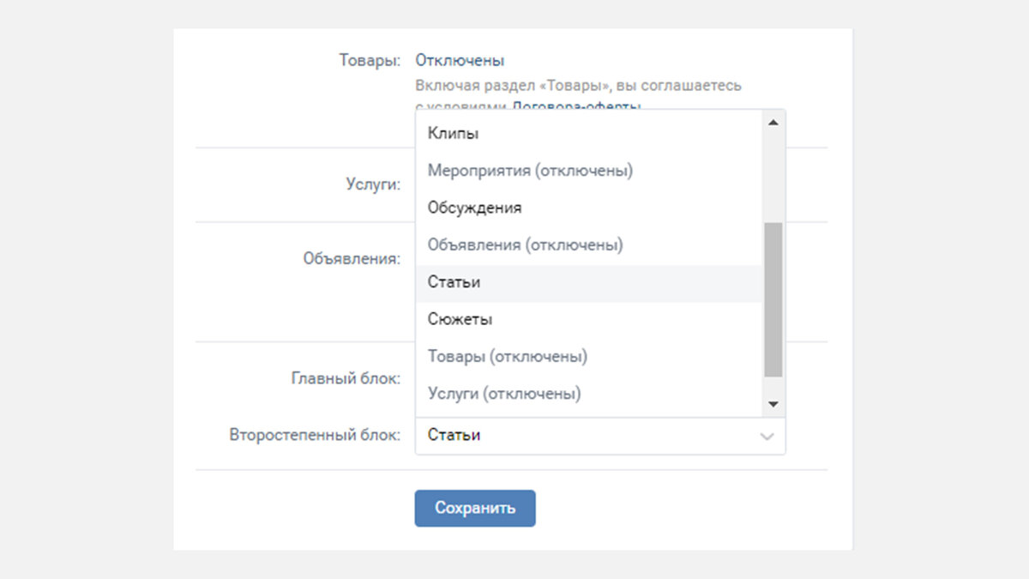Choose Сюжеты from the dropdown list

coord(460,319)
